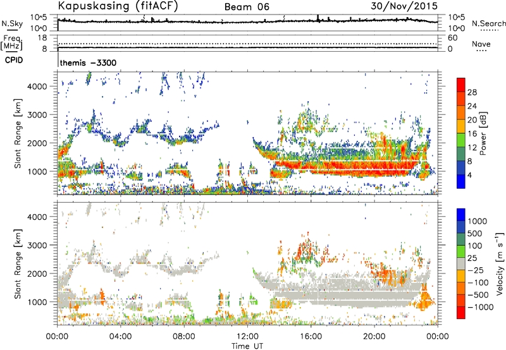Click the "04:00" time tick label

pos(121,337)
